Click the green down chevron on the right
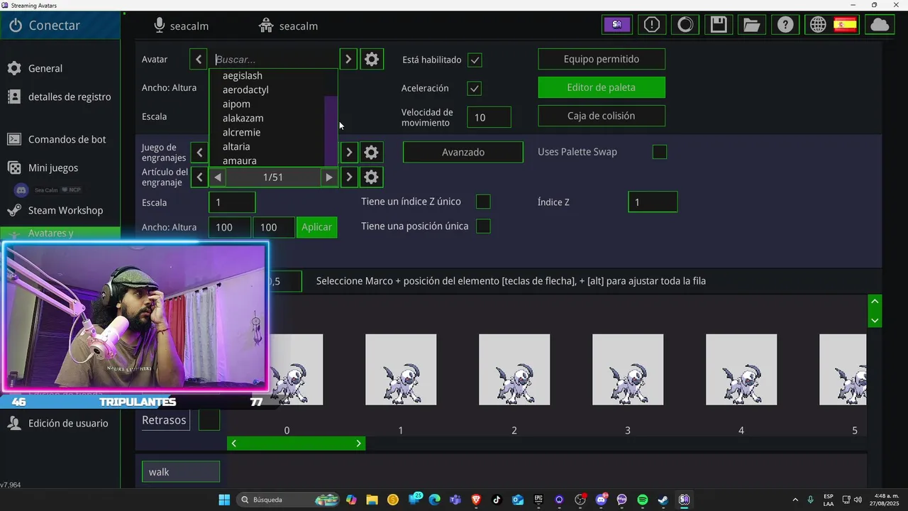908x511 pixels. pyautogui.click(x=875, y=320)
